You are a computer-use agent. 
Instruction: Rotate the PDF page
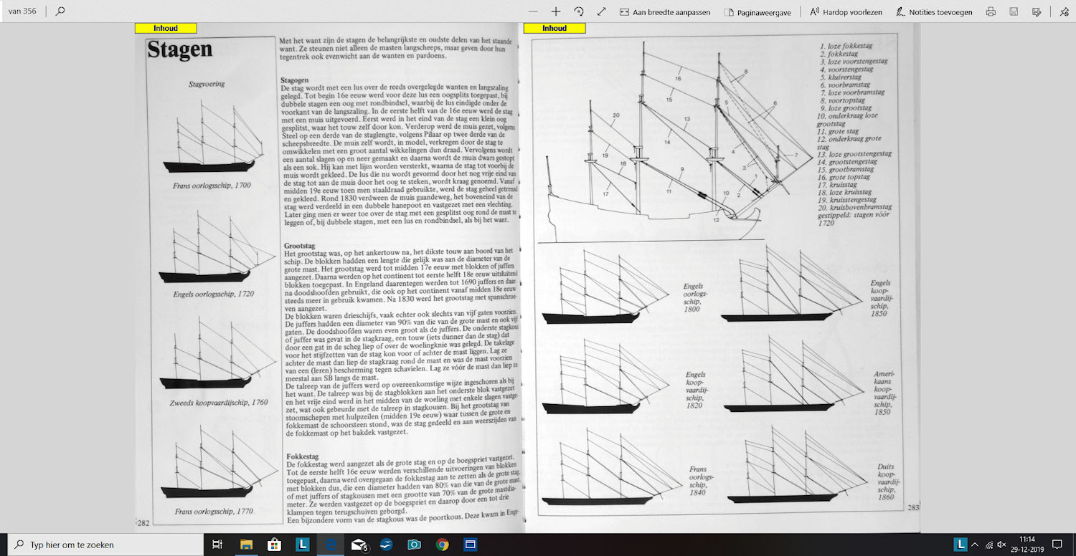pos(578,11)
